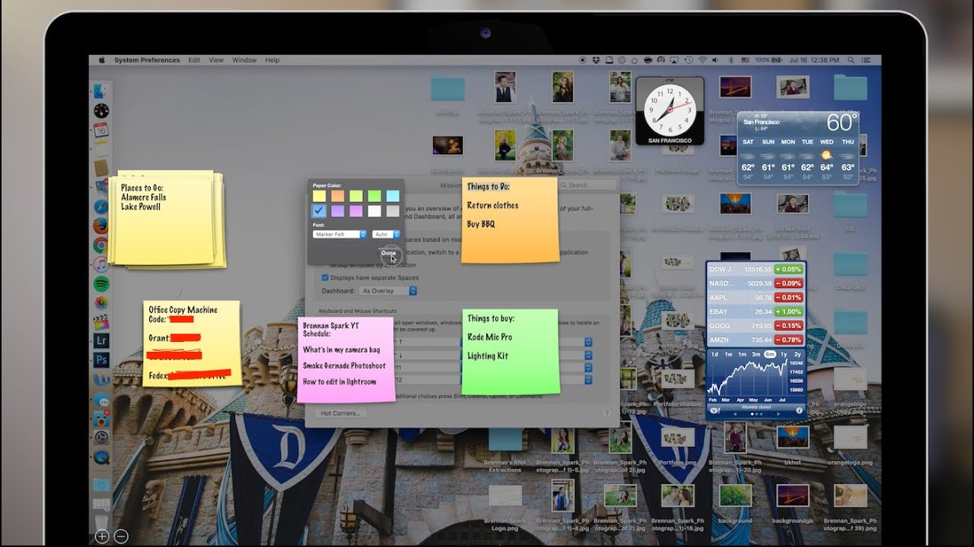Screen dimensions: 974x547
Task: Click the San Francisco clock widget
Action: point(670,111)
